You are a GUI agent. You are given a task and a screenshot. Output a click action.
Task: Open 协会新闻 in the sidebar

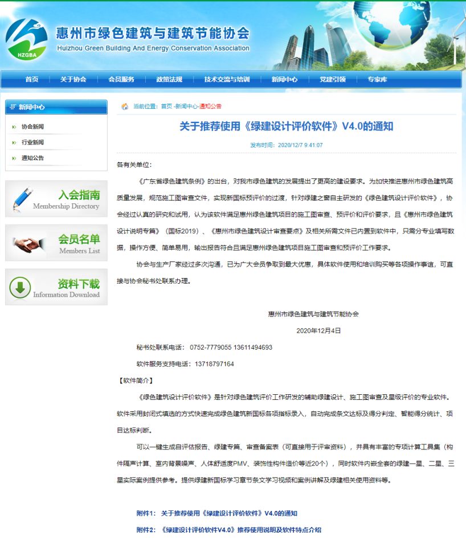pyautogui.click(x=32, y=126)
